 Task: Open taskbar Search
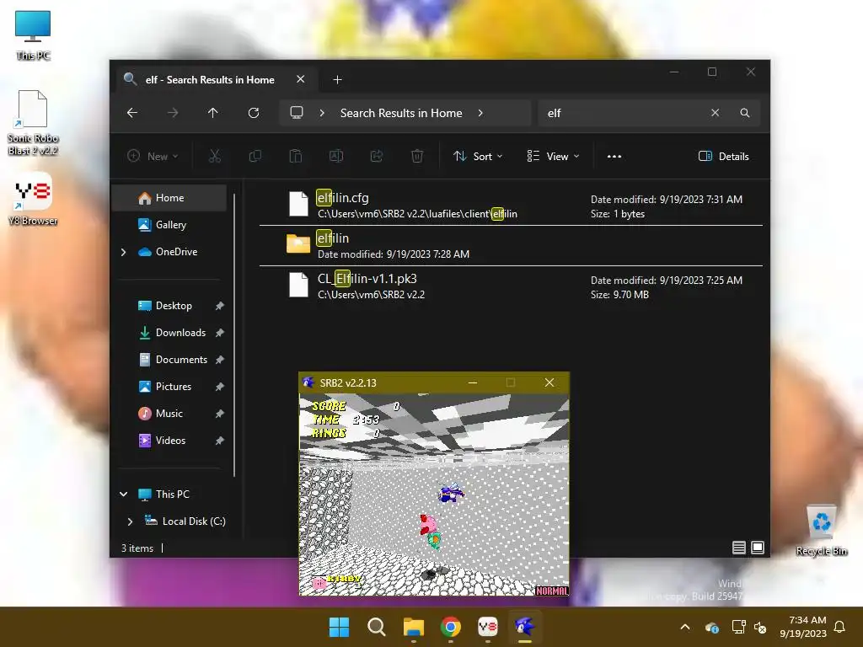click(377, 627)
